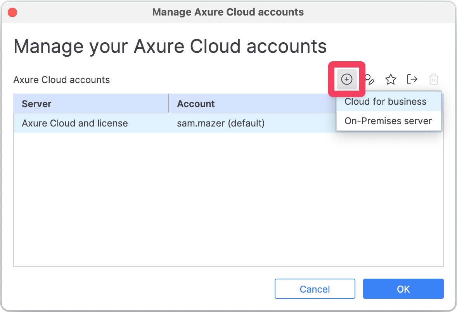Set default account with star icon
This screenshot has width=457, height=312.
[390, 80]
